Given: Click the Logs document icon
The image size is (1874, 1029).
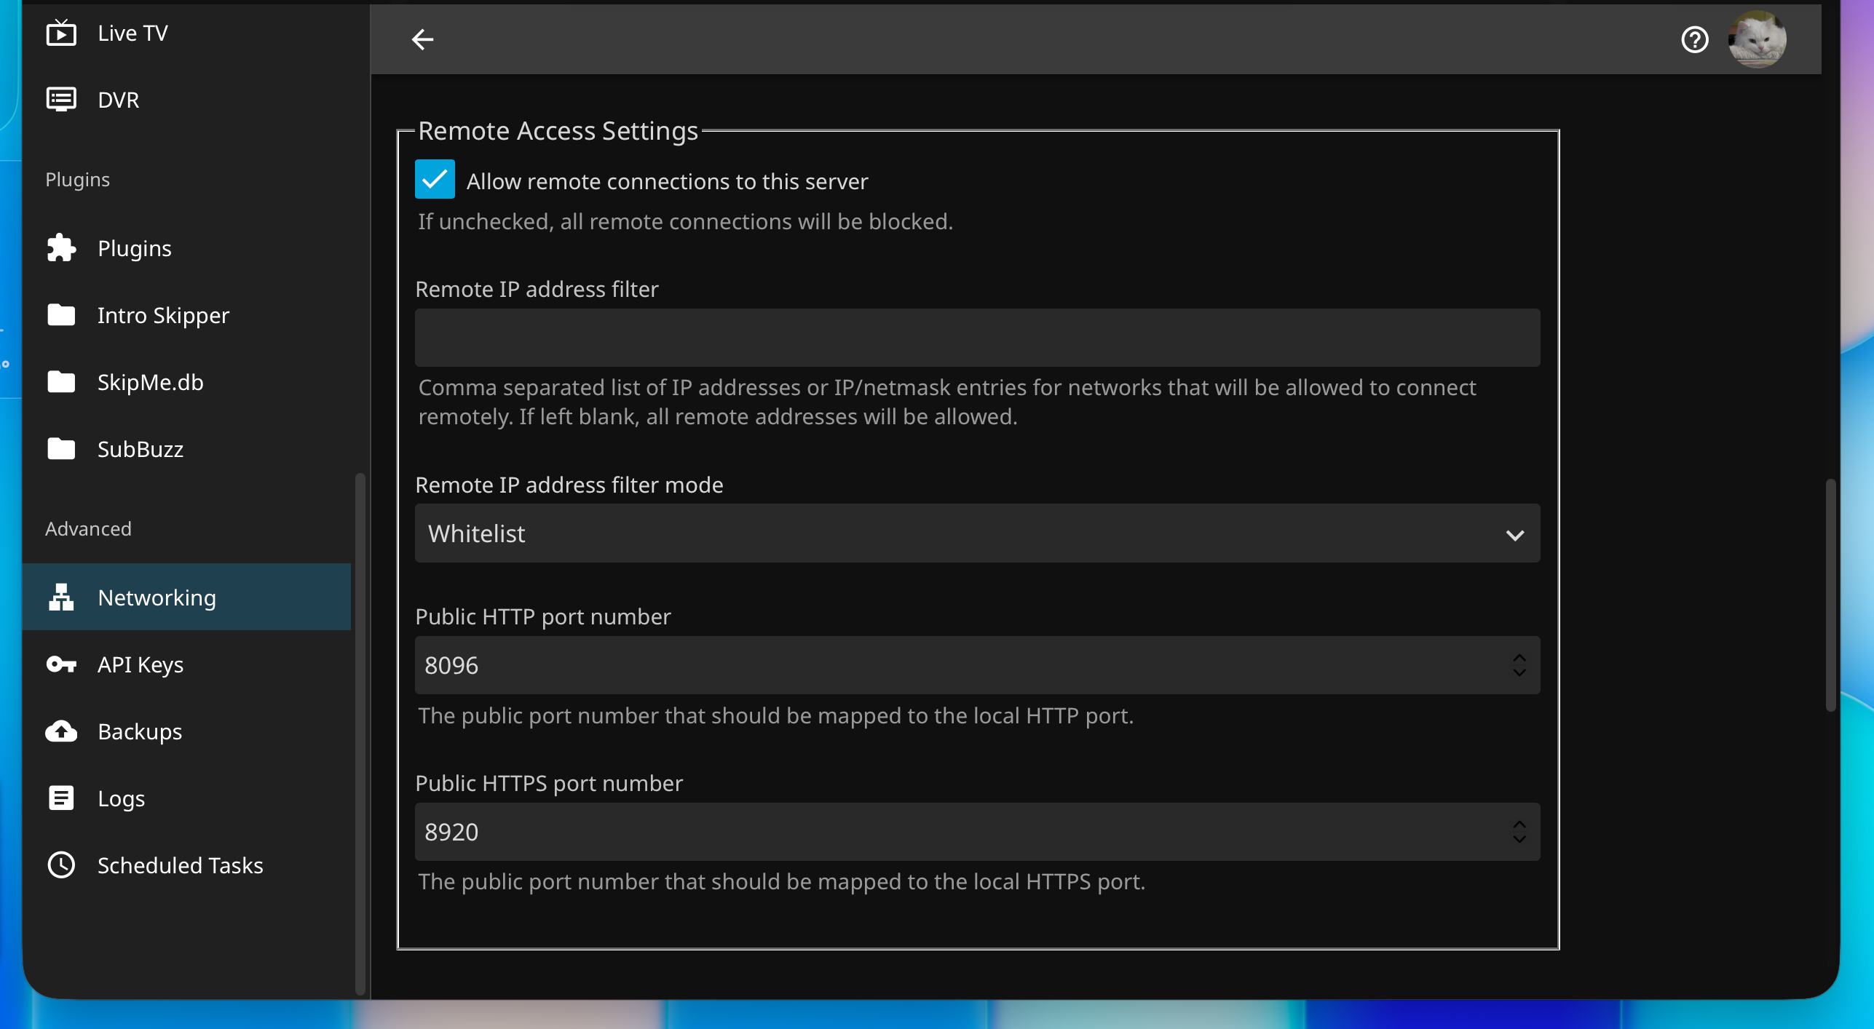Looking at the screenshot, I should 61,798.
